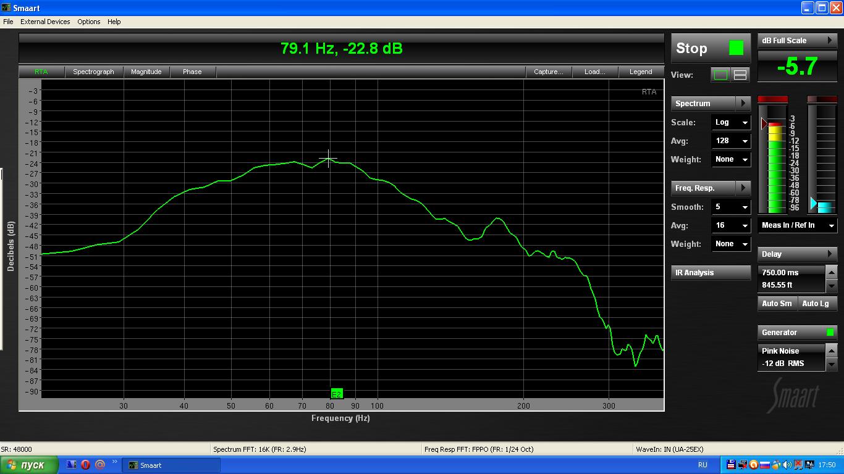
Task: Click the Freq. Resp. section button
Action: [x=704, y=188]
